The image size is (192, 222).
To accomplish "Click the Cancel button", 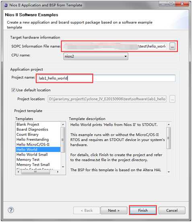I will (172, 210).
